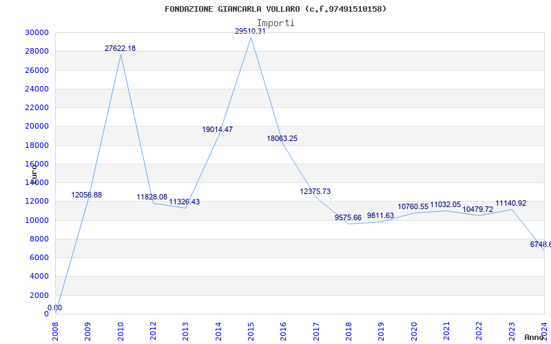Click the 12000 y-axis tick label

point(37,201)
